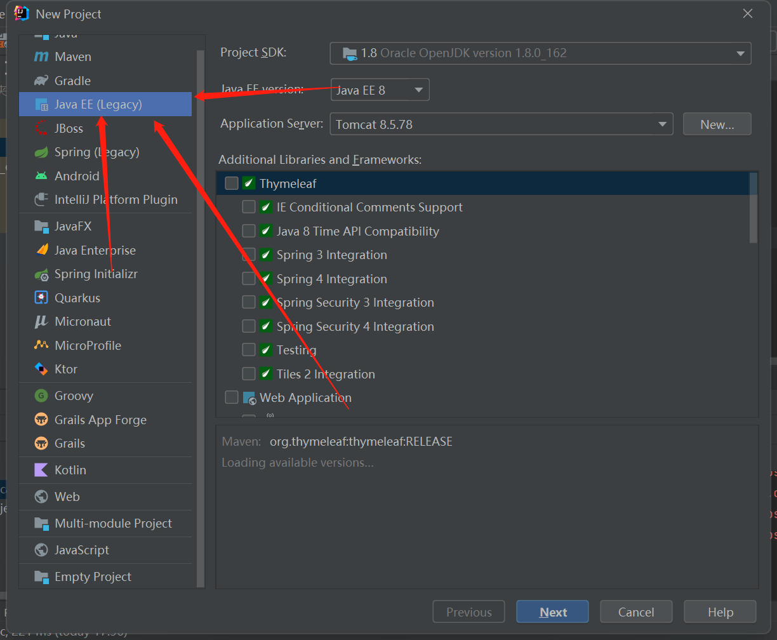Select the Quarkus label

(x=77, y=298)
